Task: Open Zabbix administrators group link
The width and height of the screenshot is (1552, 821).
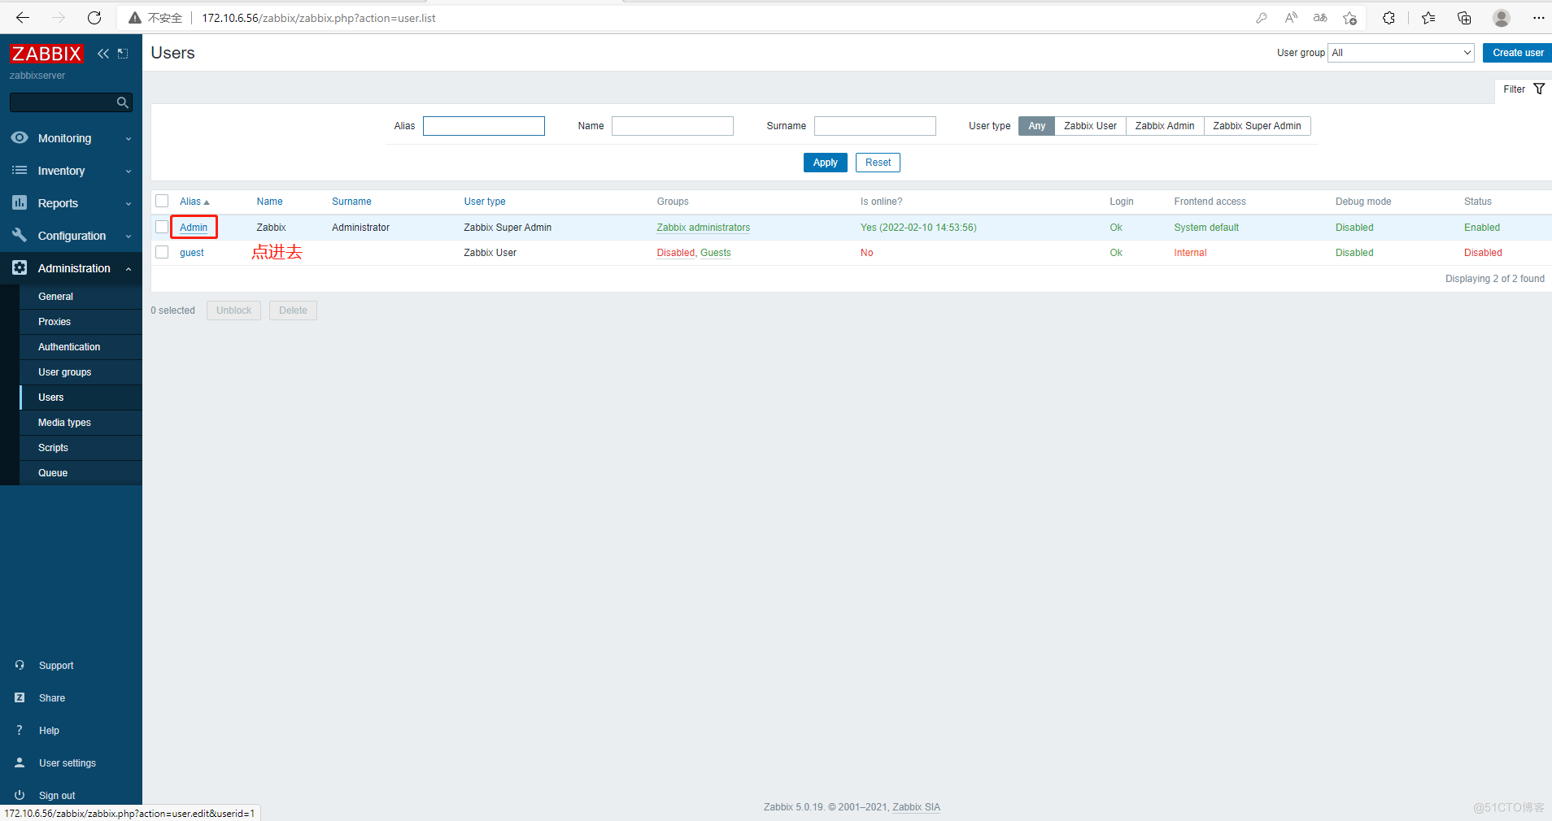Action: tap(703, 228)
